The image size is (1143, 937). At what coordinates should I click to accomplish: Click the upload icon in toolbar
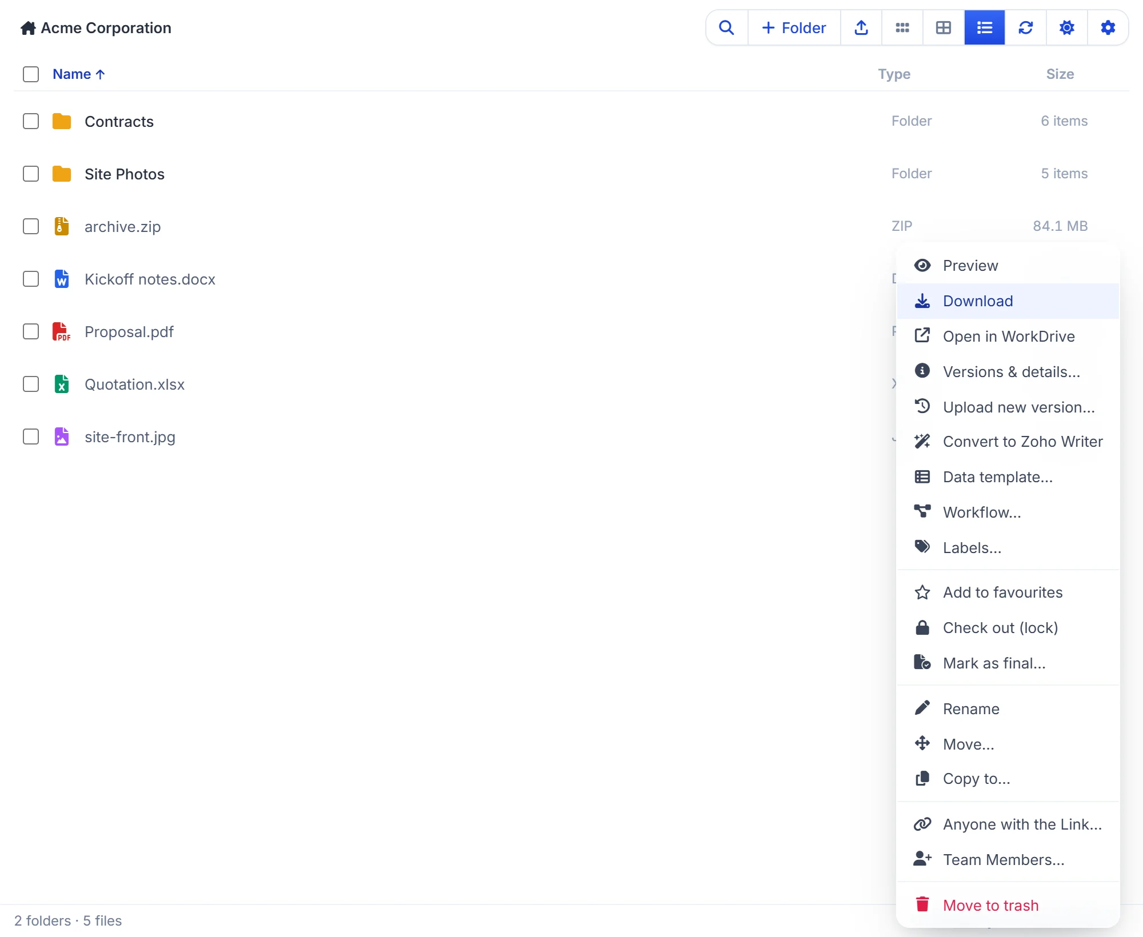click(x=861, y=27)
